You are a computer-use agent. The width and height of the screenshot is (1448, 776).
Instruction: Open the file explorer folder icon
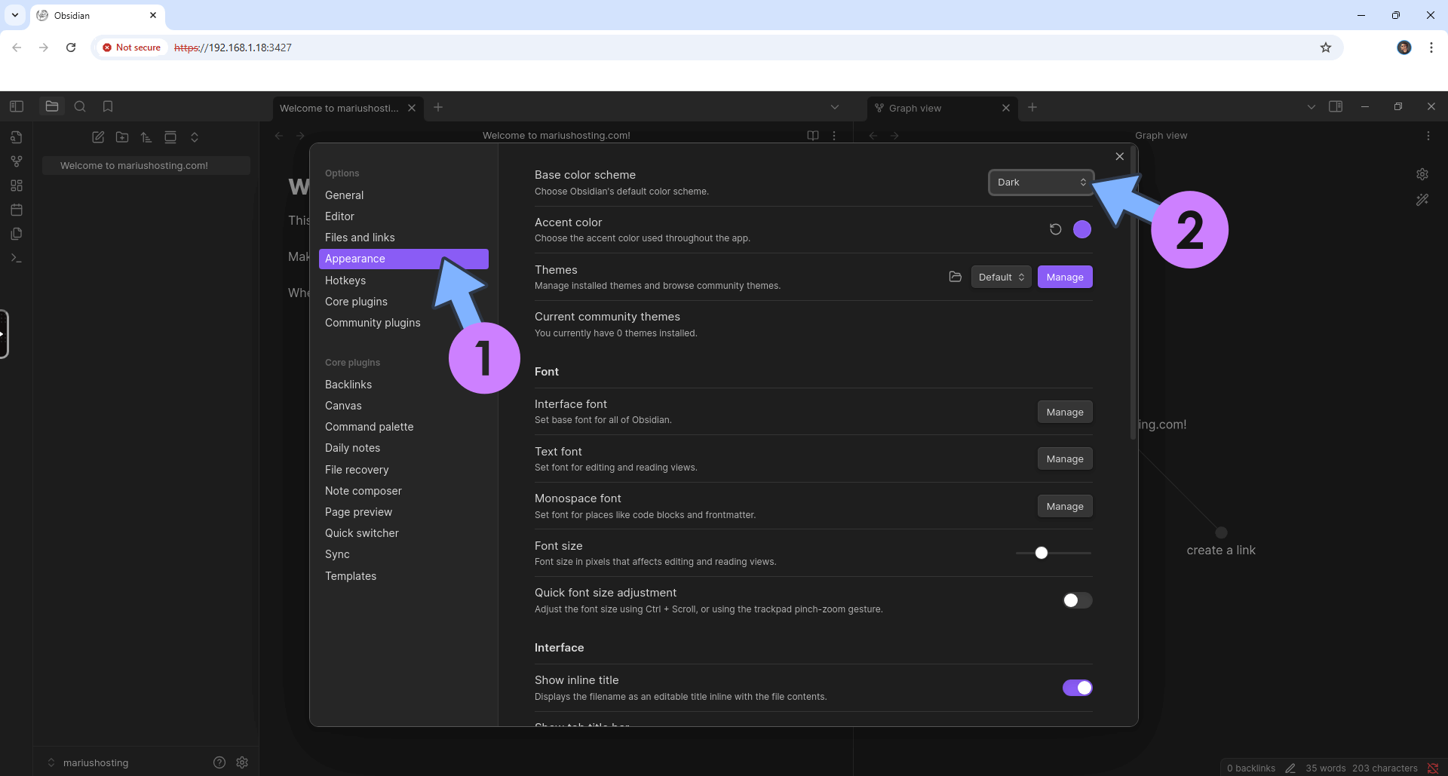52,106
